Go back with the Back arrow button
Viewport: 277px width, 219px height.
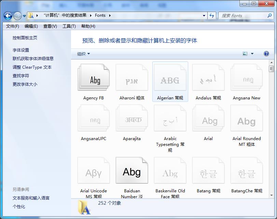pos(8,16)
